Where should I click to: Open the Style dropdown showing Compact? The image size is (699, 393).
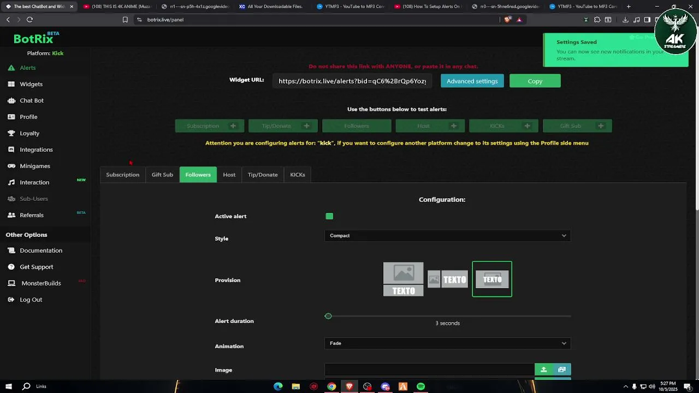pyautogui.click(x=447, y=236)
